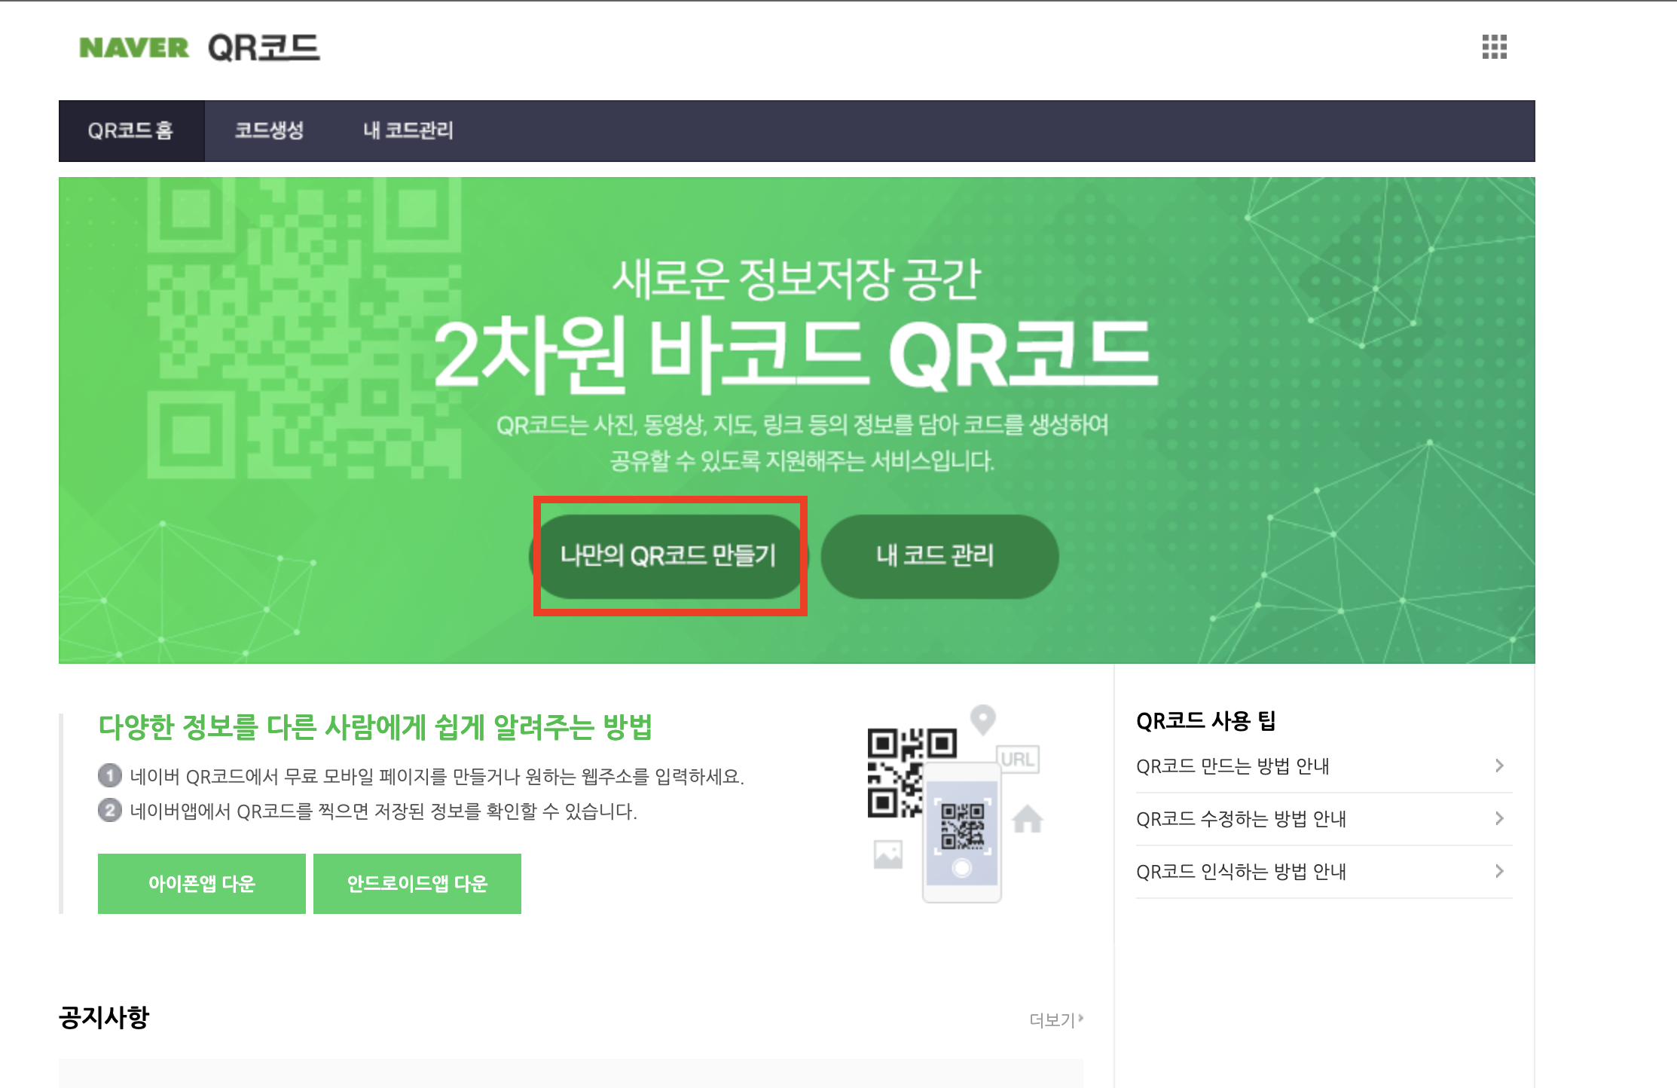Click the green NAVER logo

coord(134,48)
